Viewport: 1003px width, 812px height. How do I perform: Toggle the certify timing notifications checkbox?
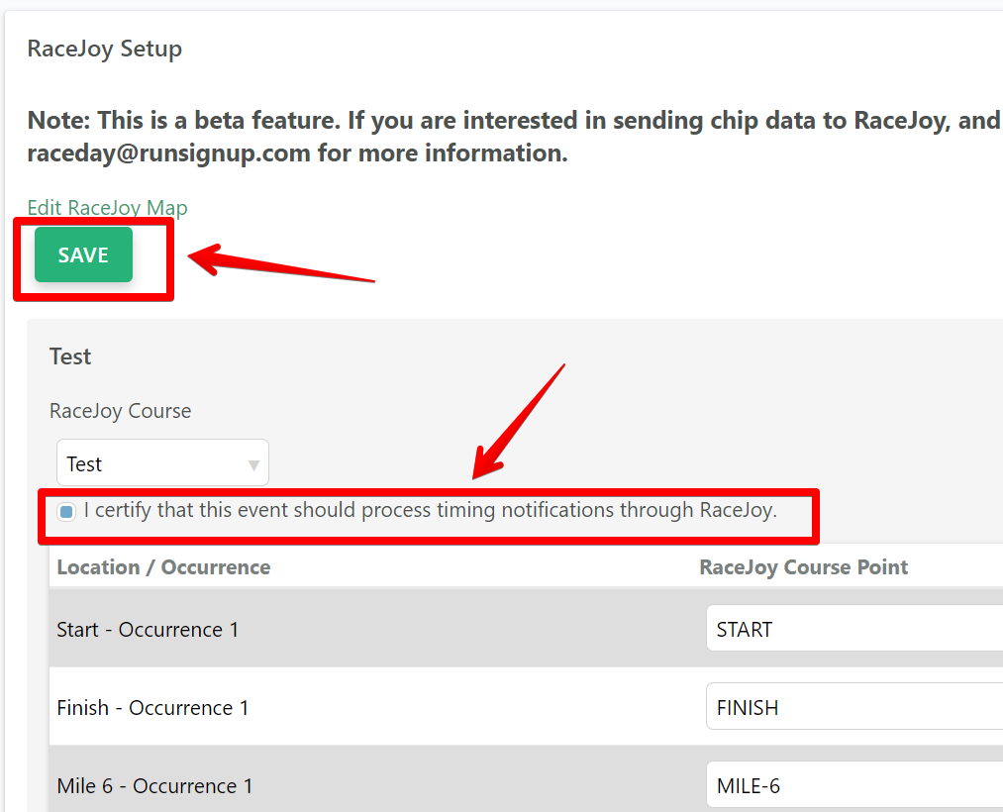click(66, 511)
